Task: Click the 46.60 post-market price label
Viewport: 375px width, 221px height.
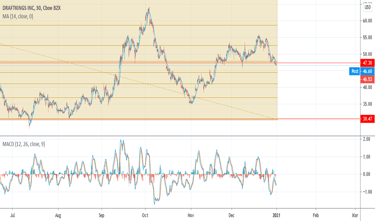Action: tap(367, 71)
